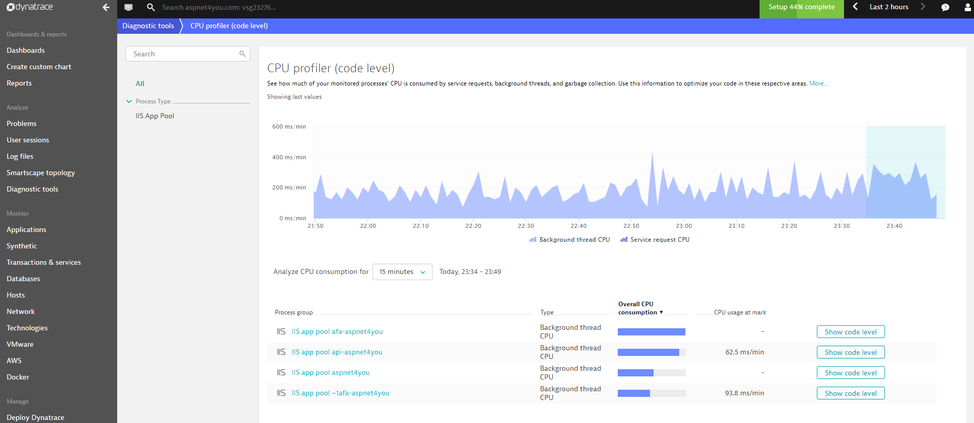Click the highlighted selection on the chart

coord(906,172)
